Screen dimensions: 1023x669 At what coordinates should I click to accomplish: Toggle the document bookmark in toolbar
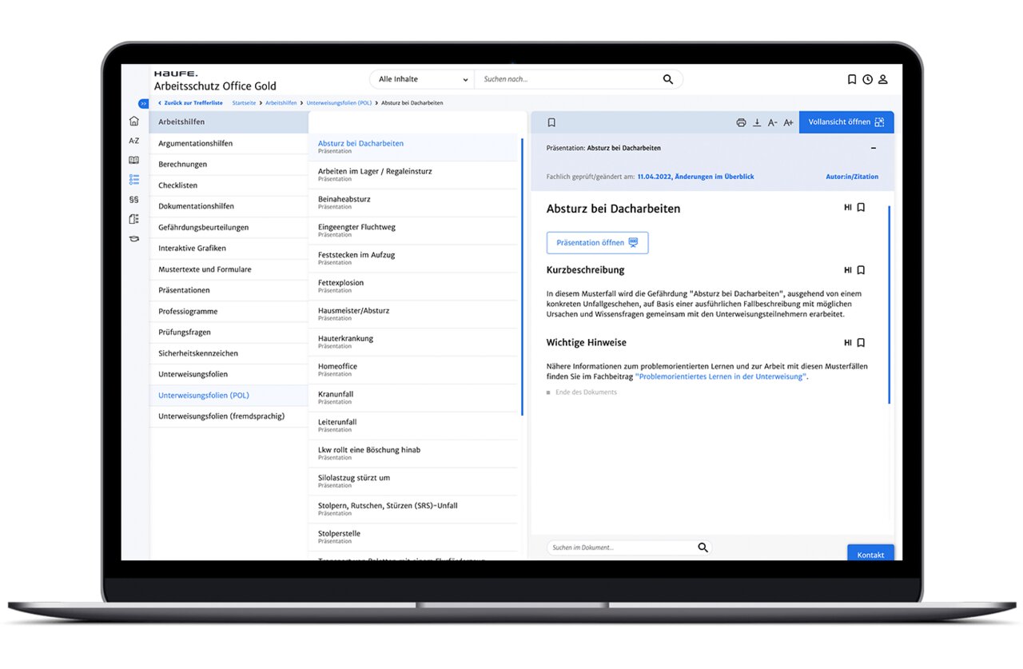click(x=551, y=122)
